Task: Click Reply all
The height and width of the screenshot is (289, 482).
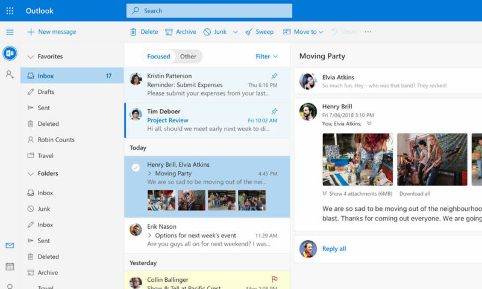Action: point(334,249)
